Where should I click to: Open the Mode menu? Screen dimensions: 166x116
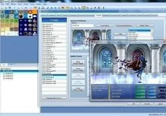[x=13, y=4]
